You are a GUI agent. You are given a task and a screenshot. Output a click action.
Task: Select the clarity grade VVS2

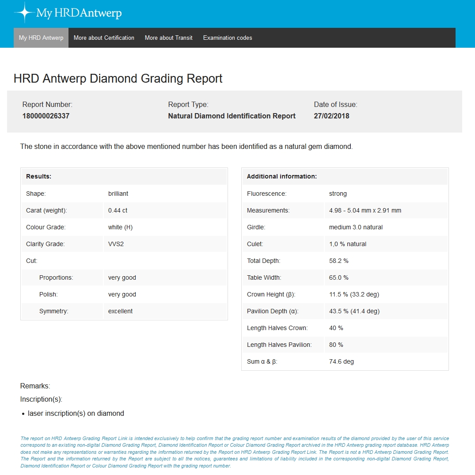116,244
